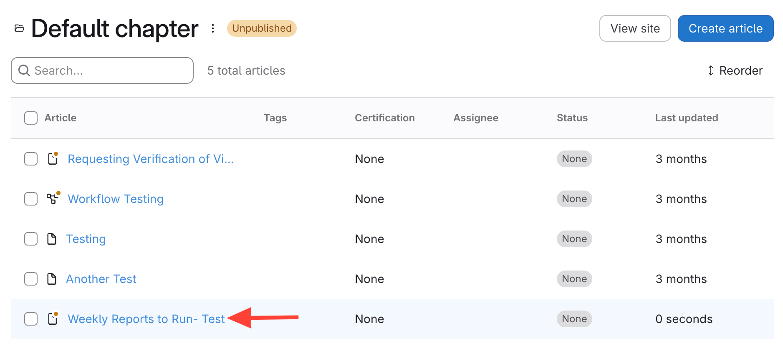This screenshot has width=783, height=361.
Task: Click the magnifier icon in search box
Action: [x=24, y=70]
